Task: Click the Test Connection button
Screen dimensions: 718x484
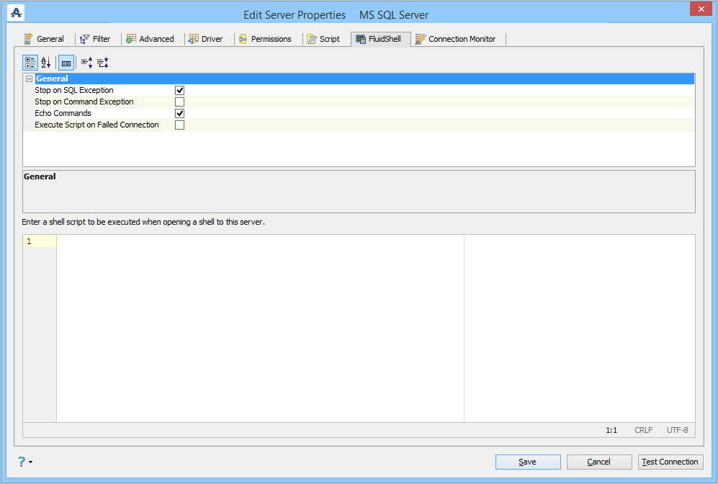Action: click(670, 462)
